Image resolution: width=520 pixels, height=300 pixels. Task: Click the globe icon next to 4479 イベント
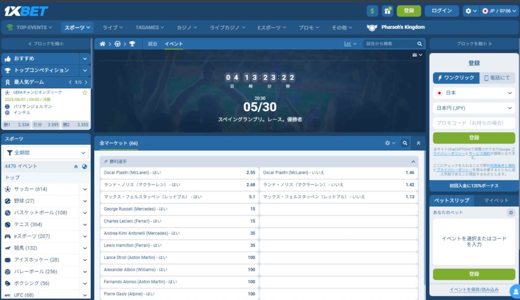(85, 167)
